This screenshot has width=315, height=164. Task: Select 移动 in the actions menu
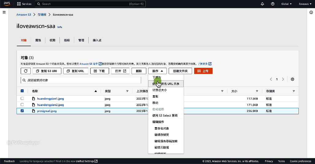(x=166, y=103)
